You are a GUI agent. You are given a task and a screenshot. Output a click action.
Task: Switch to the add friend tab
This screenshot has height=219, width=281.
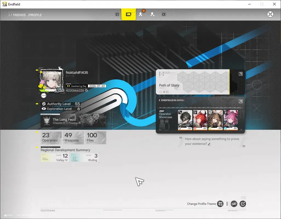pyautogui.click(x=152, y=14)
